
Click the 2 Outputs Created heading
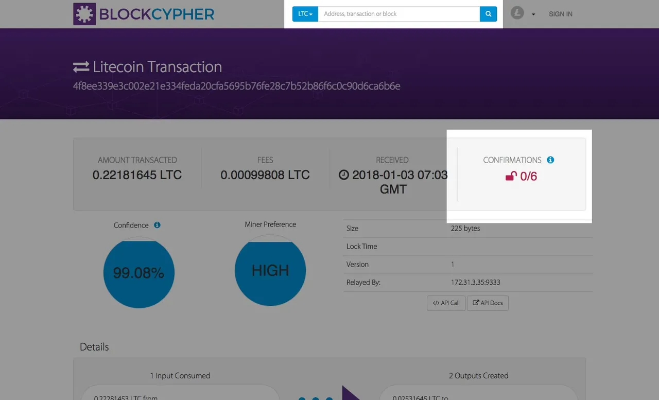click(479, 376)
